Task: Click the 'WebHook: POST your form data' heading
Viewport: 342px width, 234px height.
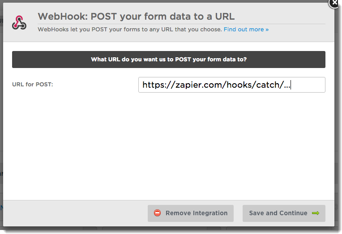Action: click(136, 17)
